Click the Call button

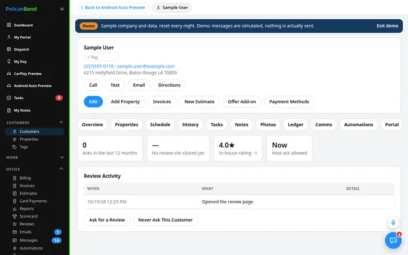pos(93,85)
